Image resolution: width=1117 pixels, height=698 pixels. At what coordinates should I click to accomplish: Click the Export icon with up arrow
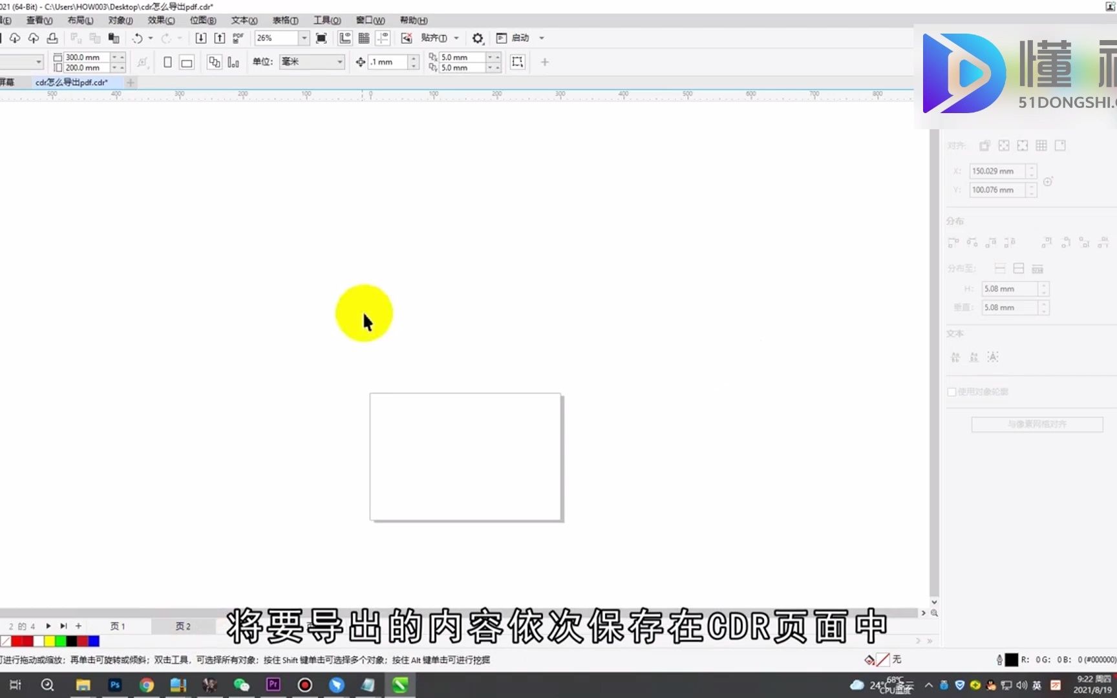[220, 38]
